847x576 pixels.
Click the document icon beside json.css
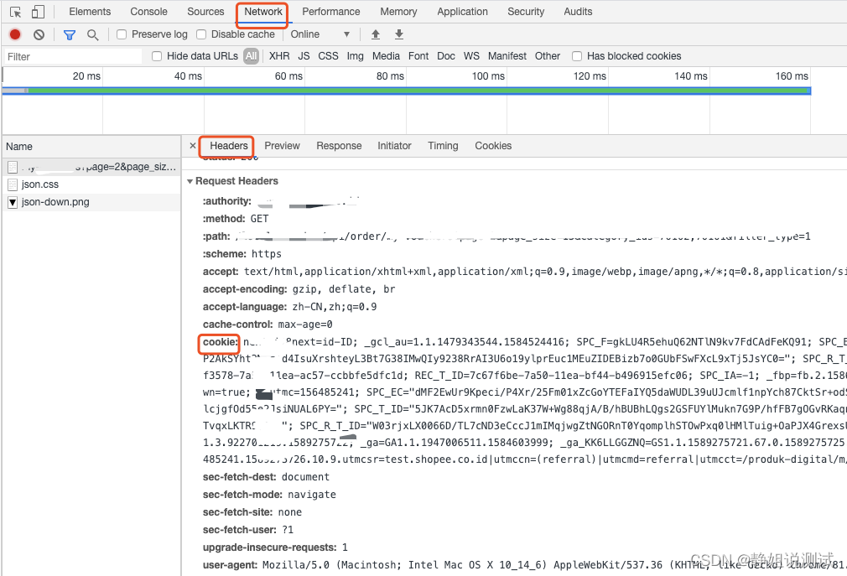coord(13,184)
